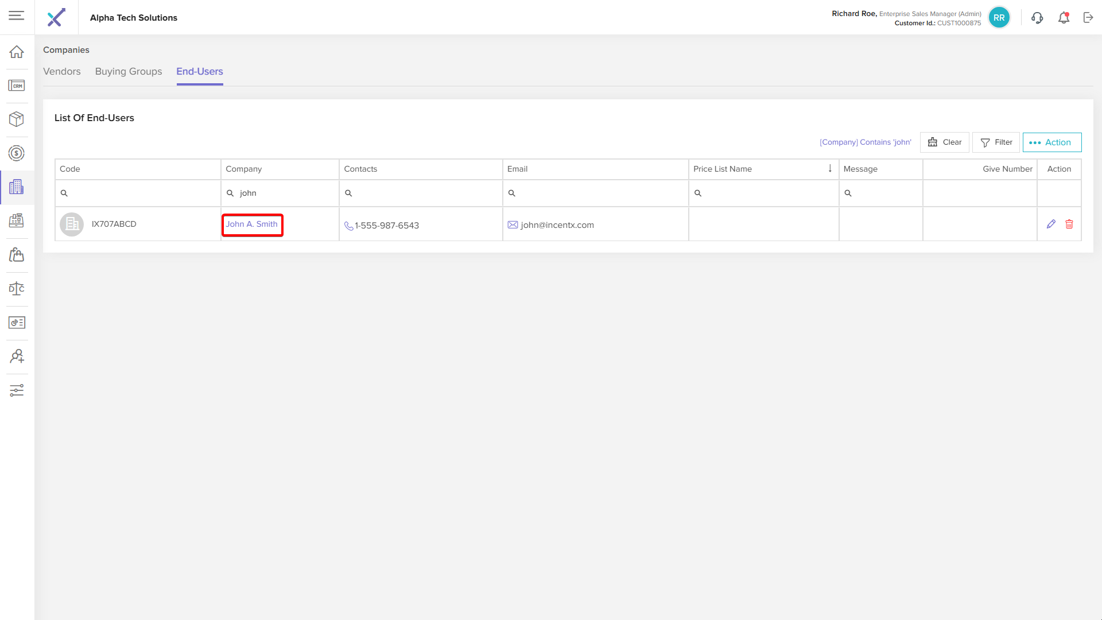Sort by the Price List Name column header
This screenshot has height=620, width=1102.
coord(723,169)
